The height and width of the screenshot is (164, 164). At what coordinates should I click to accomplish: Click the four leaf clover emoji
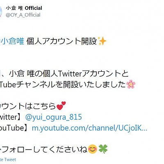pos(103,149)
